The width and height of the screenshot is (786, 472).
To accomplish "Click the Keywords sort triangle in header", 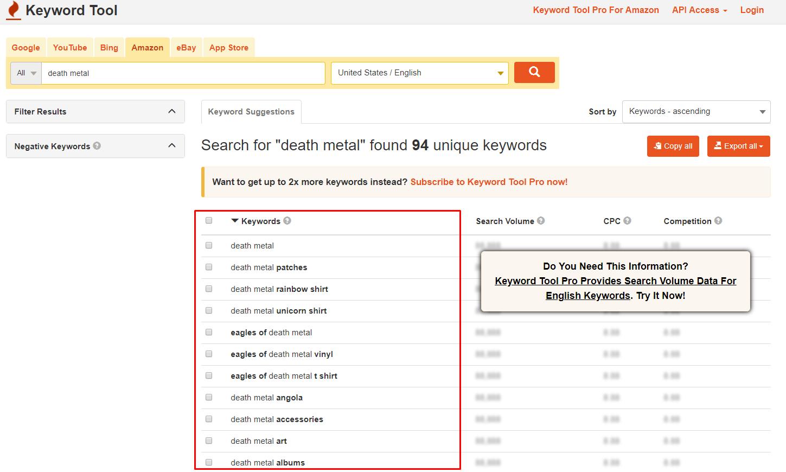I will (x=235, y=221).
